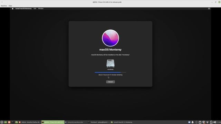221x124 pixels.
Task: Open the shield security tray icon
Action: [204, 122]
